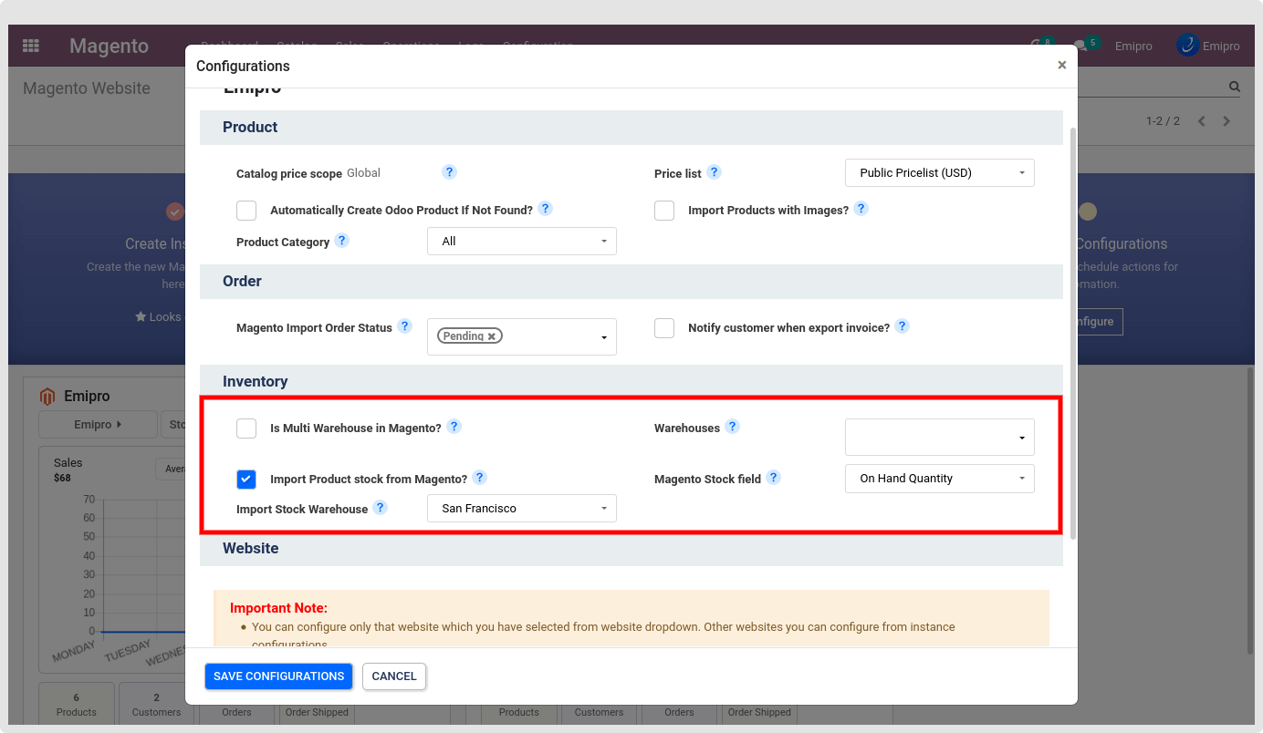Click help icon for Is Multi Warehouse in Magento
The width and height of the screenshot is (1263, 733).
point(454,427)
